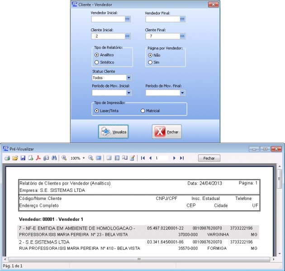This screenshot has height=271, width=285.
Task: Select the Sintético report type
Action: (96, 62)
